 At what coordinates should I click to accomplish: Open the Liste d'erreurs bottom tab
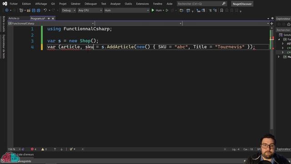pyautogui.click(x=25, y=154)
